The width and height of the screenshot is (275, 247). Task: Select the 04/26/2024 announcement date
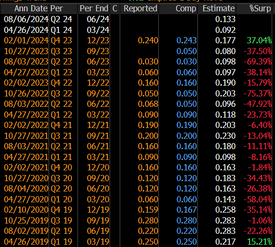click(x=26, y=30)
